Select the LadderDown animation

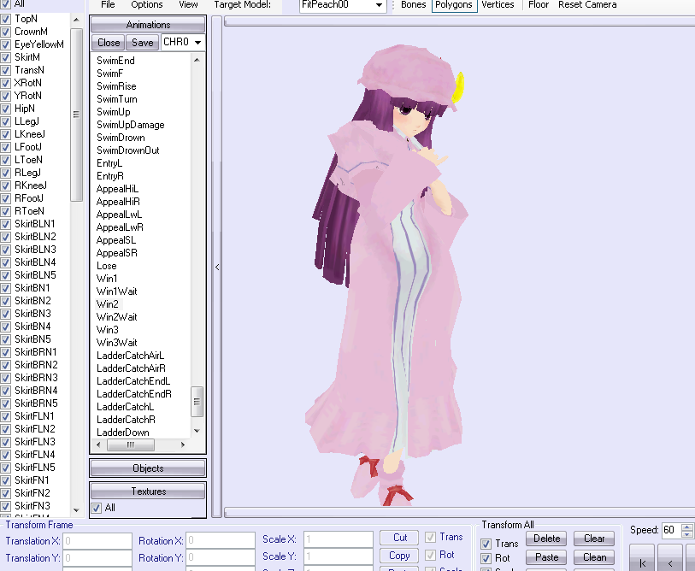(x=123, y=433)
